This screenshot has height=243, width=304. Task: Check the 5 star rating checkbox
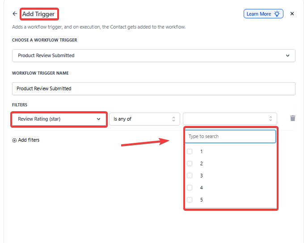[190, 200]
